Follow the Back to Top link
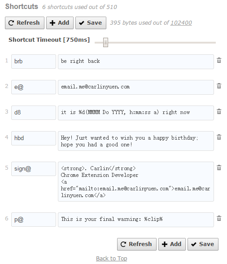 click(x=112, y=259)
